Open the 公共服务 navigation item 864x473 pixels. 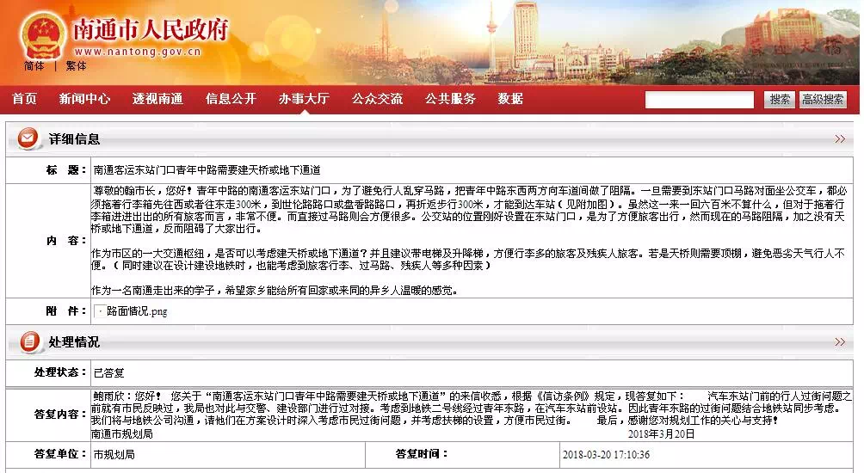450,99
